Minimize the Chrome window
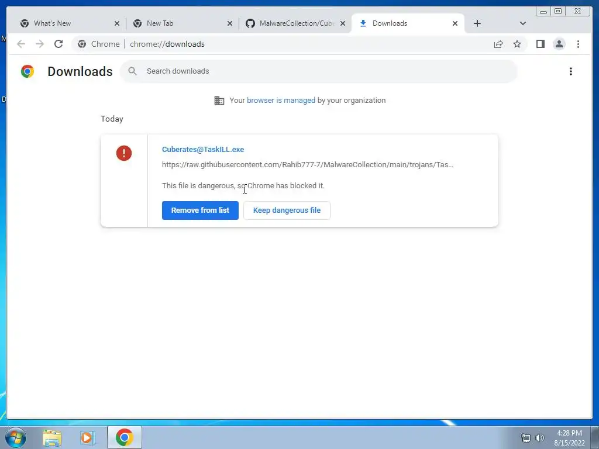599x449 pixels. pos(543,12)
